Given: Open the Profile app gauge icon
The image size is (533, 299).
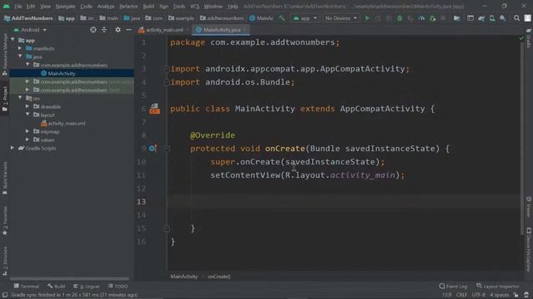Looking at the screenshot, I should click(421, 18).
